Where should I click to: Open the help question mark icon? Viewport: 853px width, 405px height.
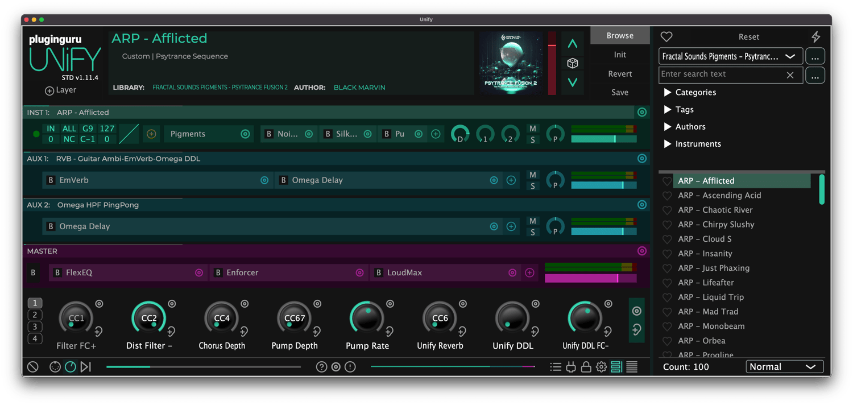pyautogui.click(x=321, y=367)
